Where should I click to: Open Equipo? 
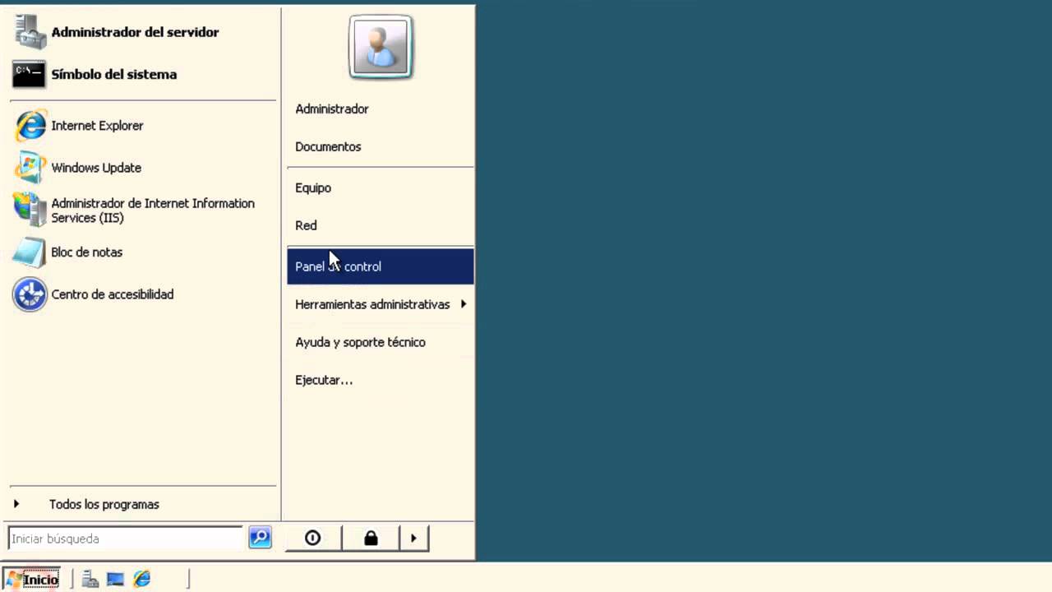[x=381, y=187]
